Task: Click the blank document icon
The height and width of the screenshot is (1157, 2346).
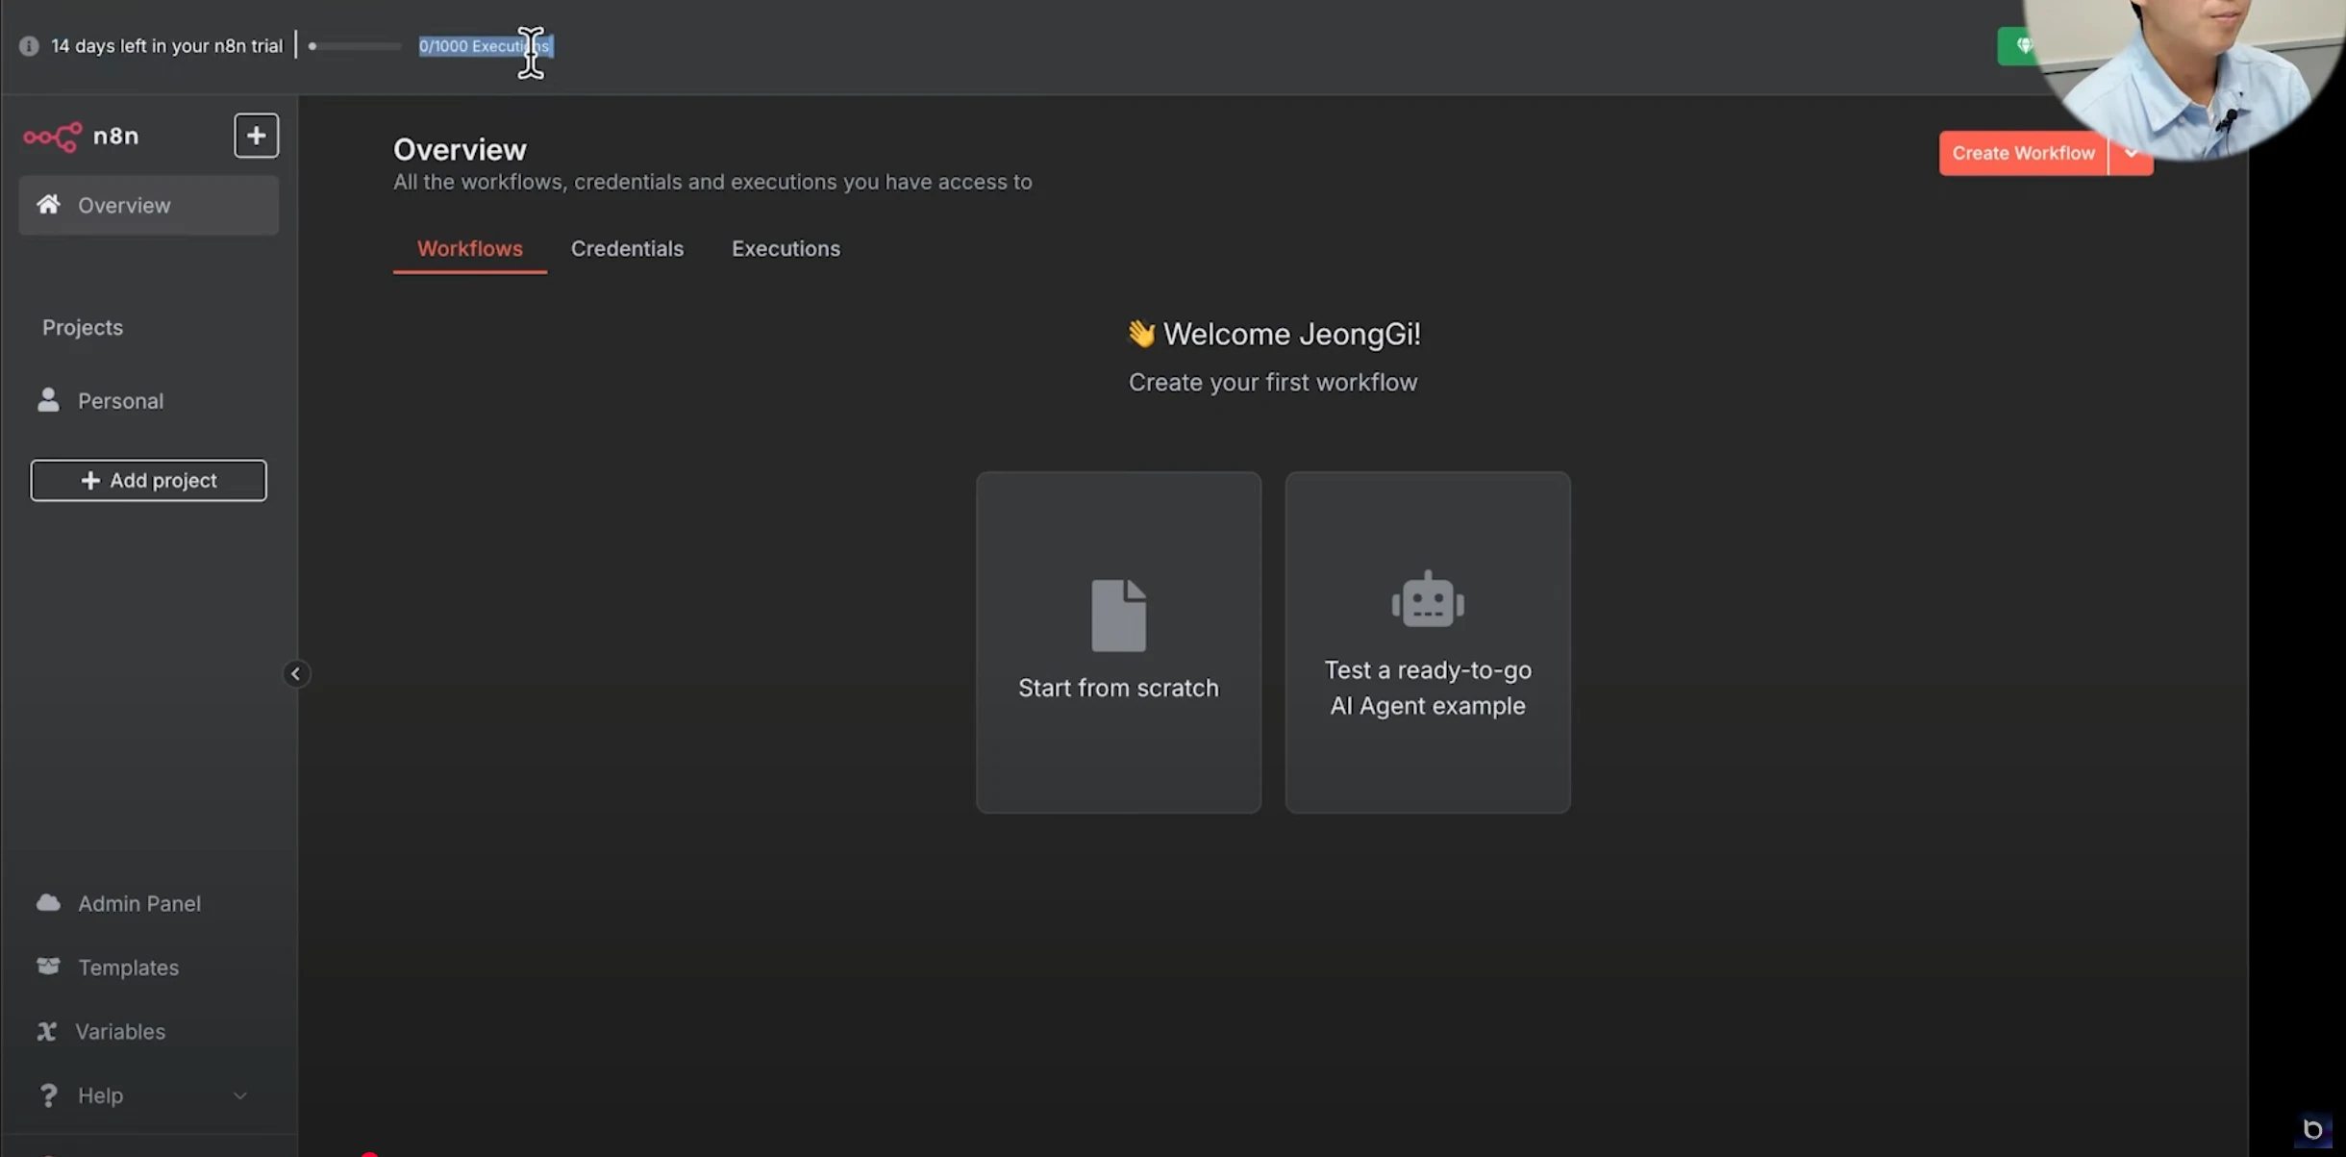Action: tap(1118, 616)
